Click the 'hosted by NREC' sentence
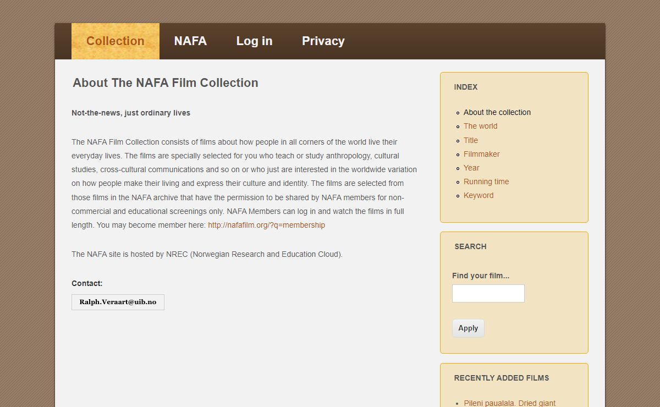 207,254
